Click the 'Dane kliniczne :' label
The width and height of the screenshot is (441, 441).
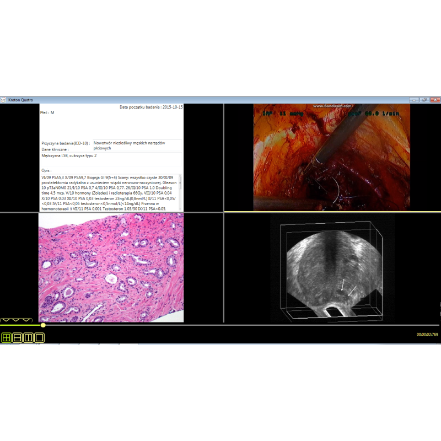click(55, 149)
